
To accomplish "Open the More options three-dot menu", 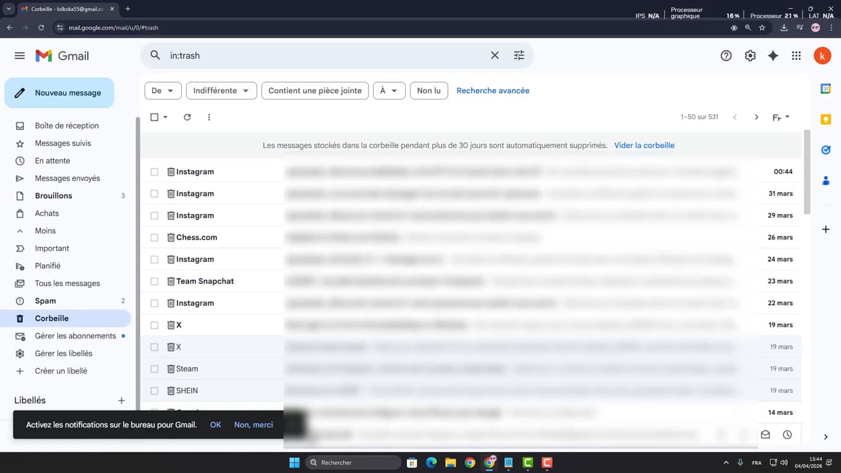I will click(209, 117).
